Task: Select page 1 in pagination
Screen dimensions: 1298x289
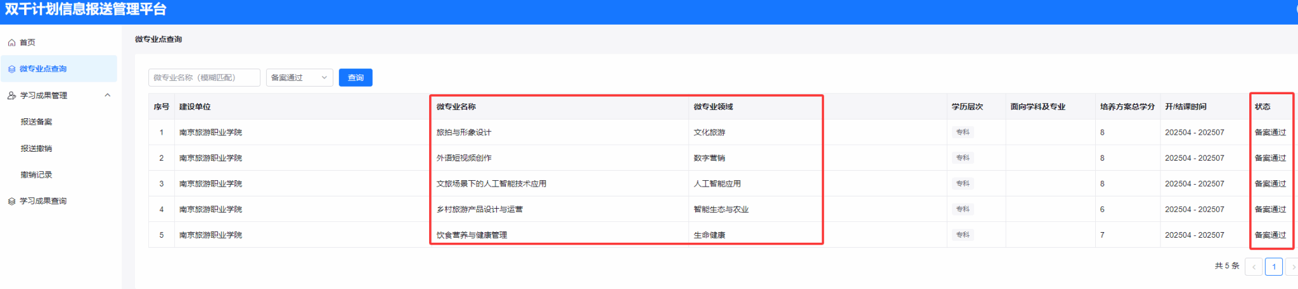Action: pyautogui.click(x=1273, y=267)
